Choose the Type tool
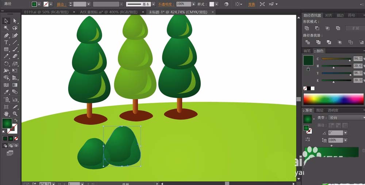Screen dimensions: 365x185 pyautogui.click(x=6, y=42)
